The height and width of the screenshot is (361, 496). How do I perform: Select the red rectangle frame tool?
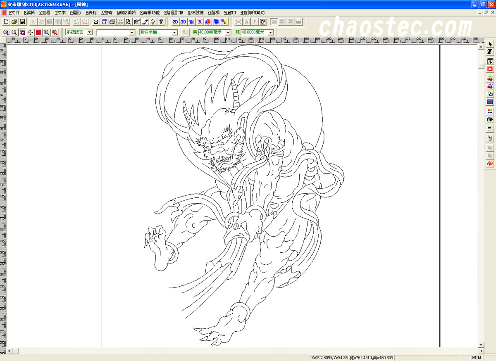click(x=490, y=69)
